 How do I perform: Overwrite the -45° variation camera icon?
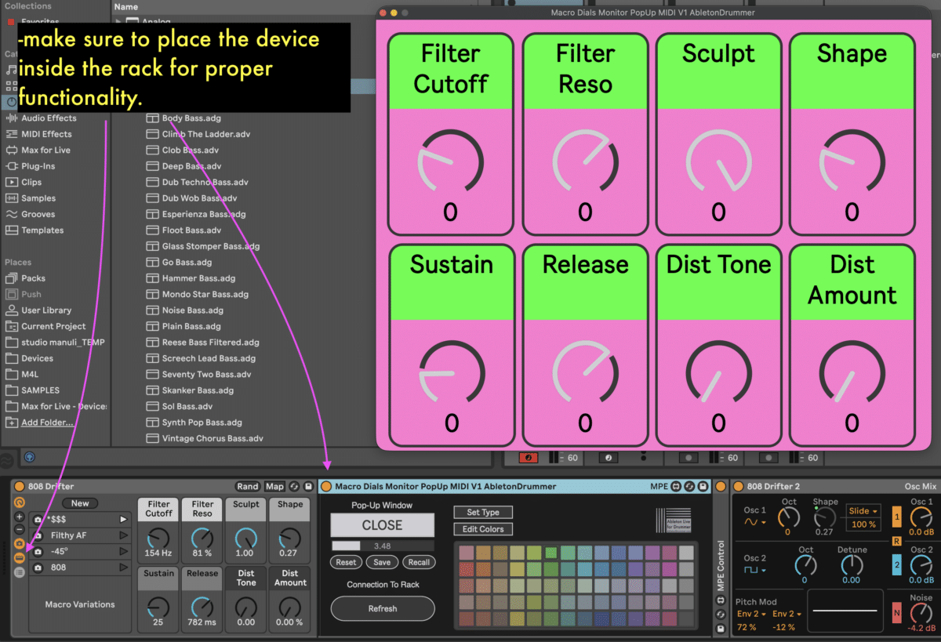click(x=38, y=551)
